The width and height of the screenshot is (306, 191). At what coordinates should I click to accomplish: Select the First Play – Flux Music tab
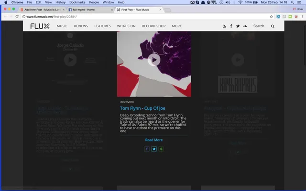pos(138,10)
